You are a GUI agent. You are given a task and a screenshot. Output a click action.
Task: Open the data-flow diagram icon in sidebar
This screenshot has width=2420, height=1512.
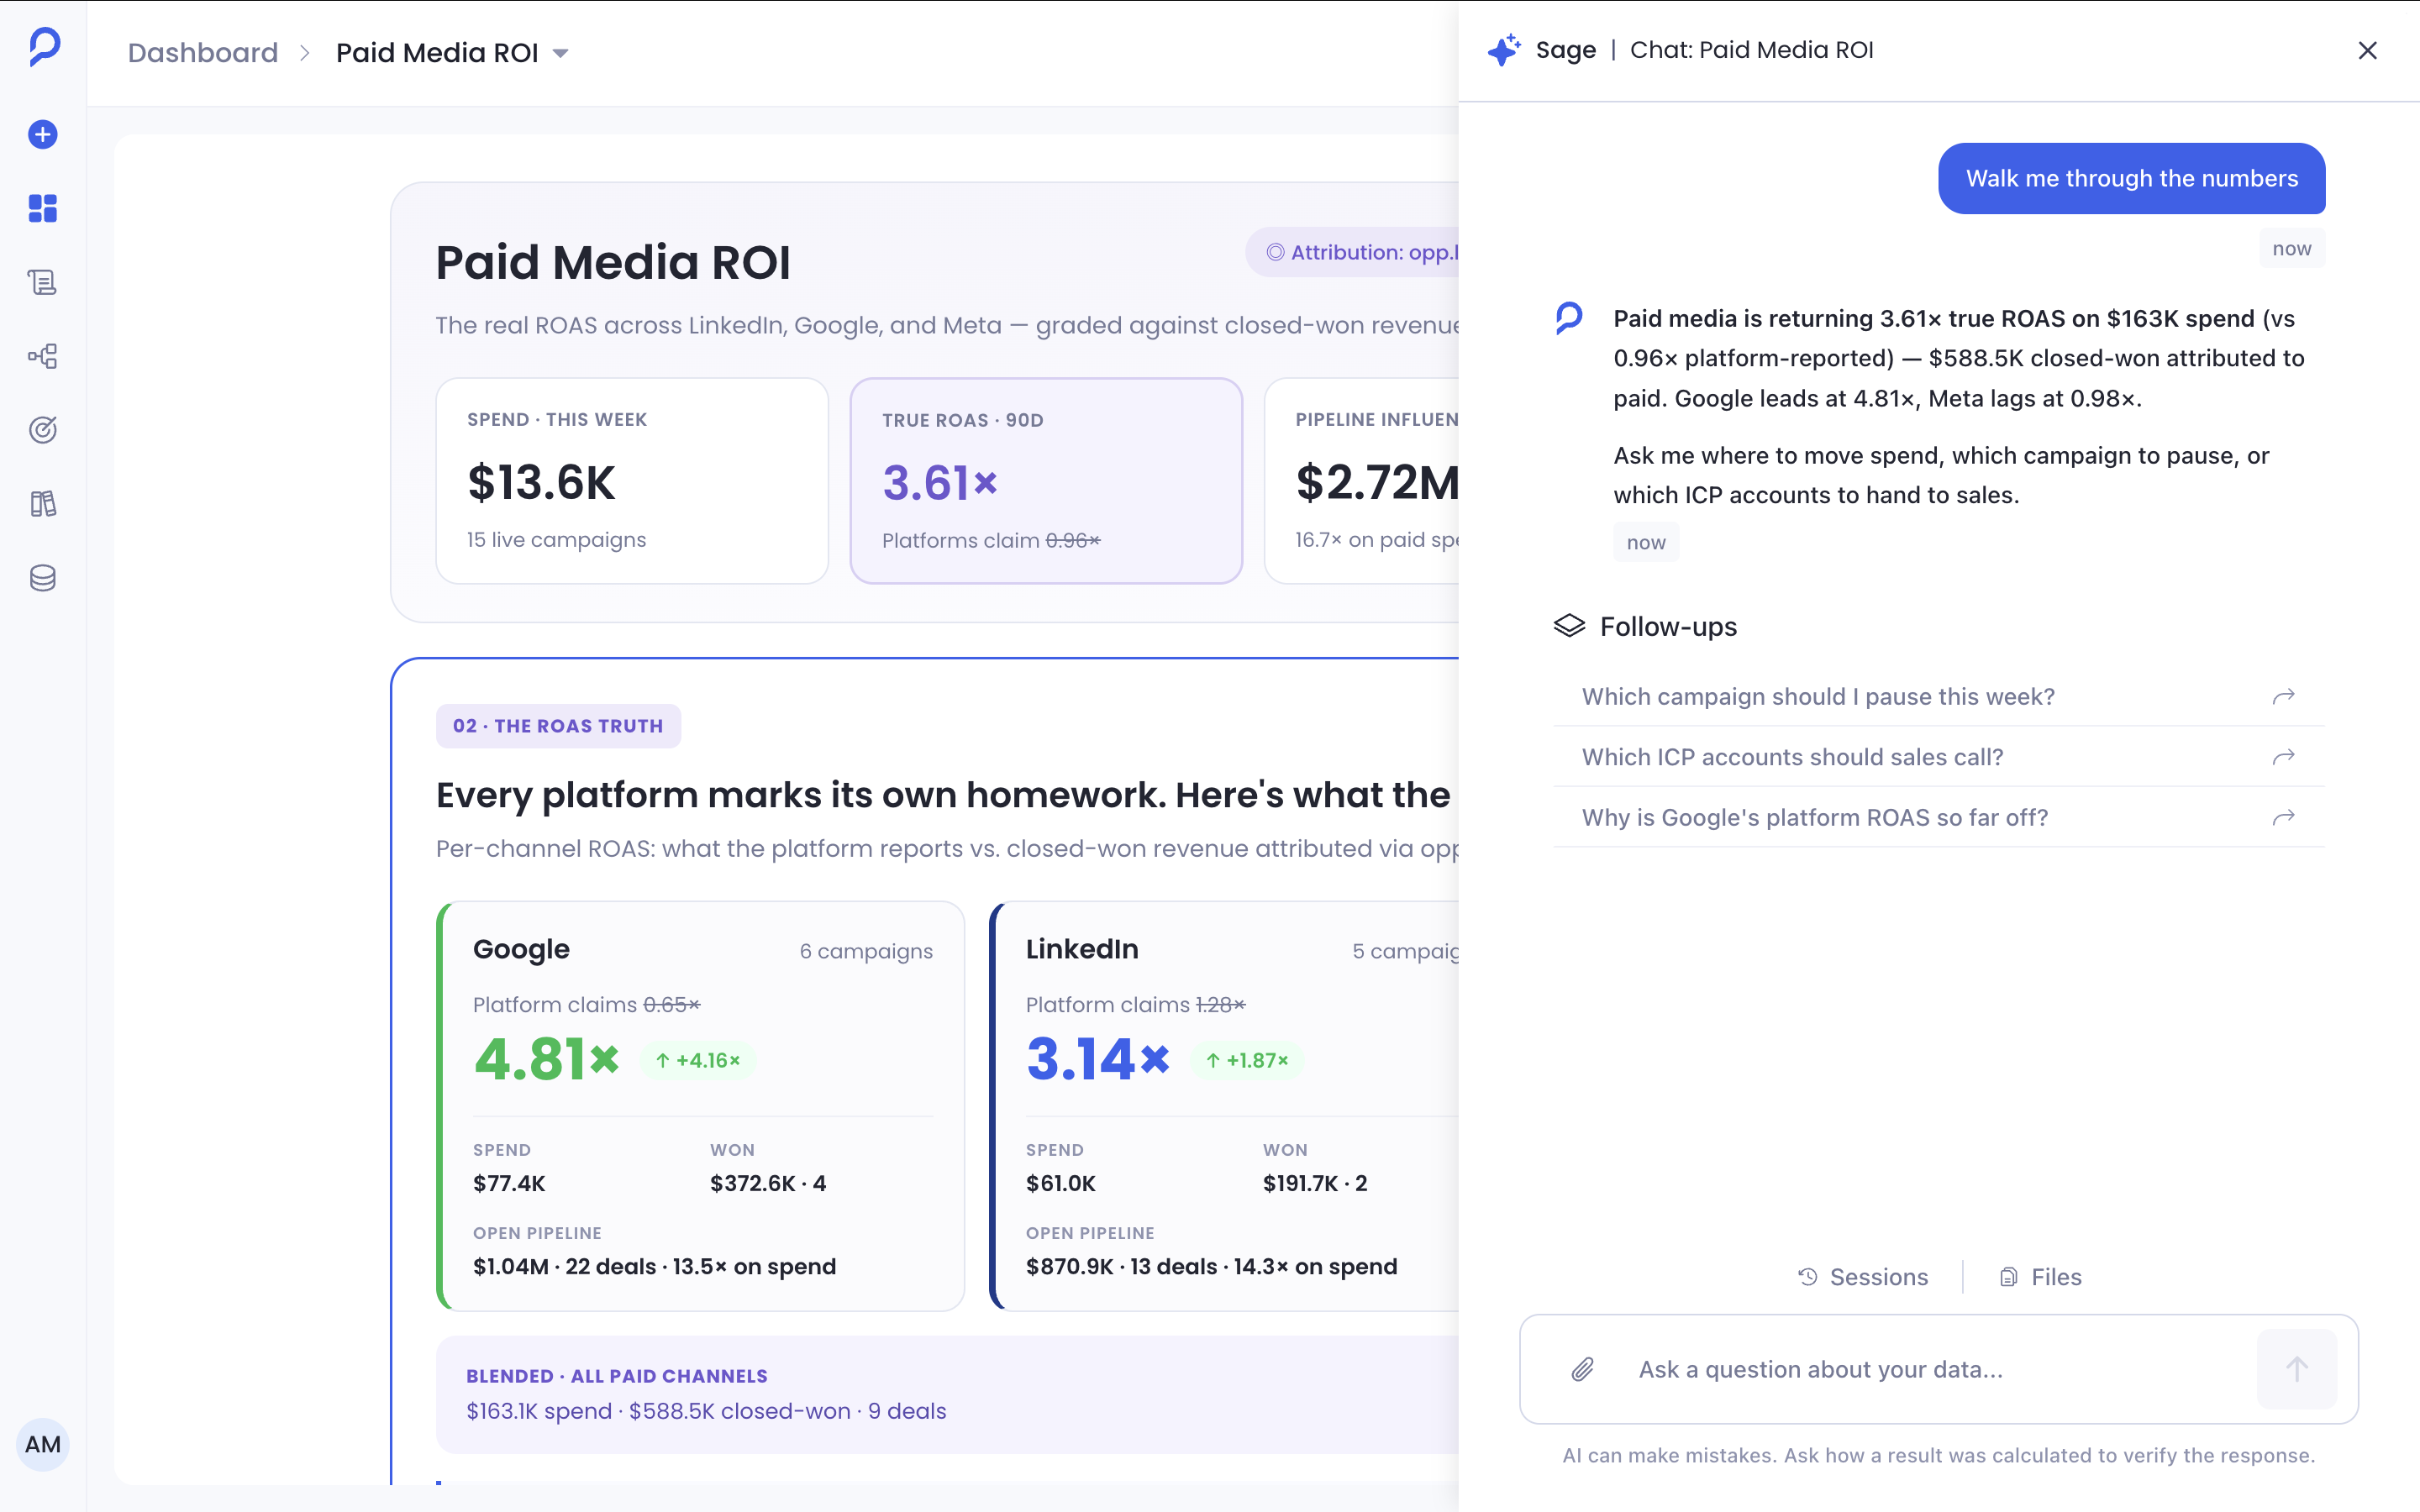click(x=43, y=356)
